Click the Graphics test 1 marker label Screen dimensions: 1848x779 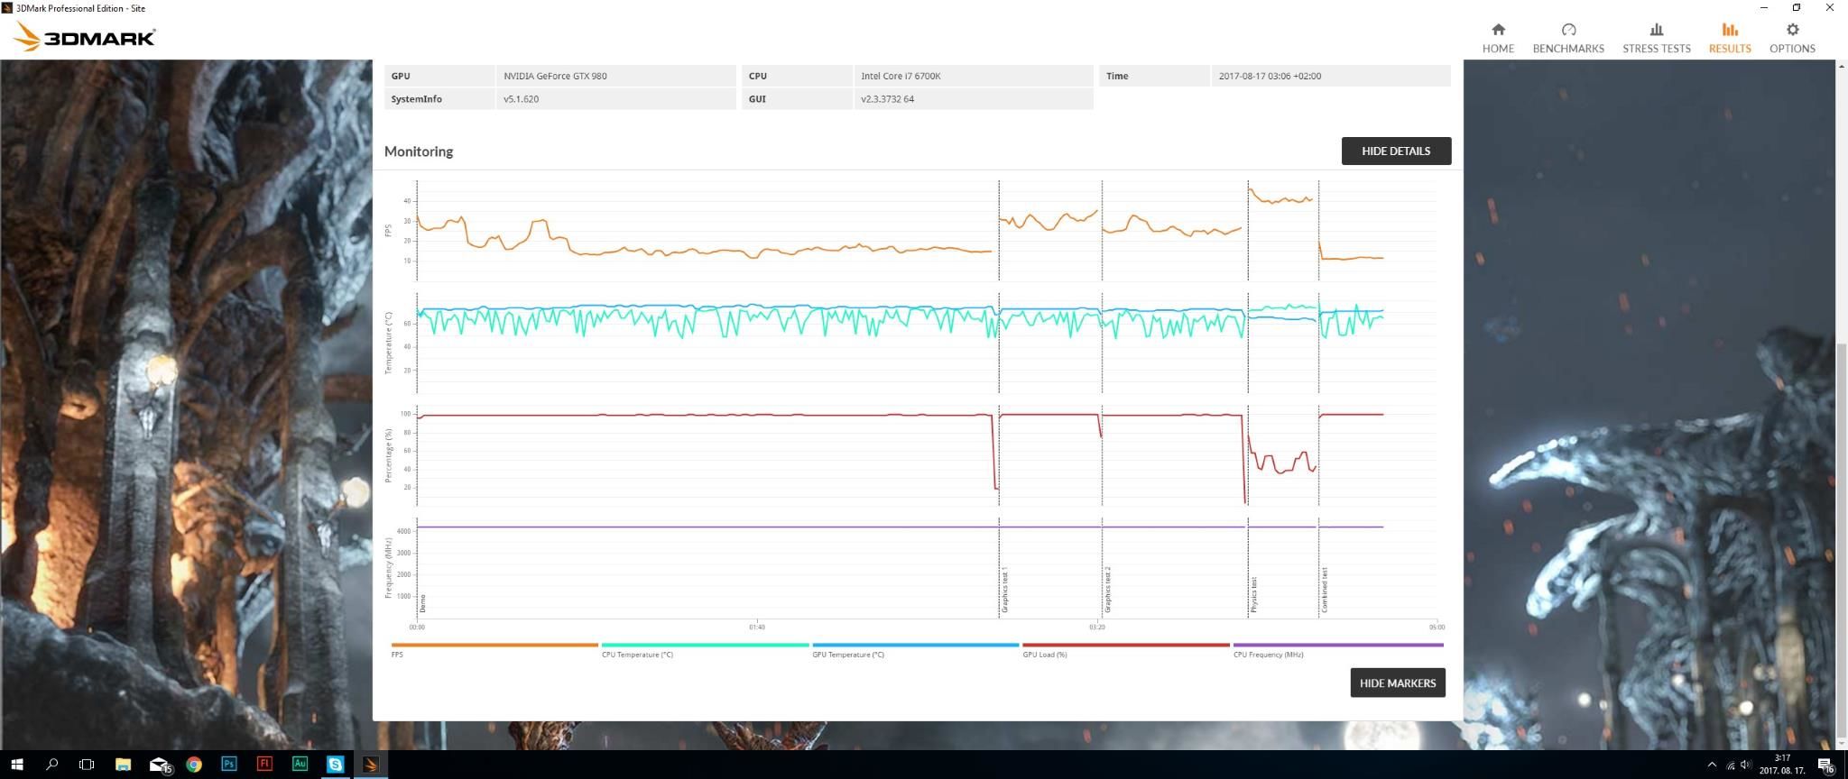click(1004, 591)
